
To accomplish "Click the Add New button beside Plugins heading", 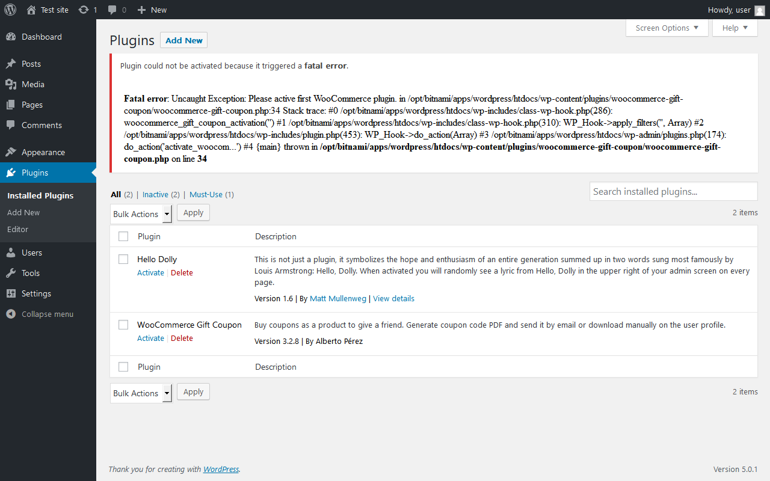I will click(x=184, y=40).
